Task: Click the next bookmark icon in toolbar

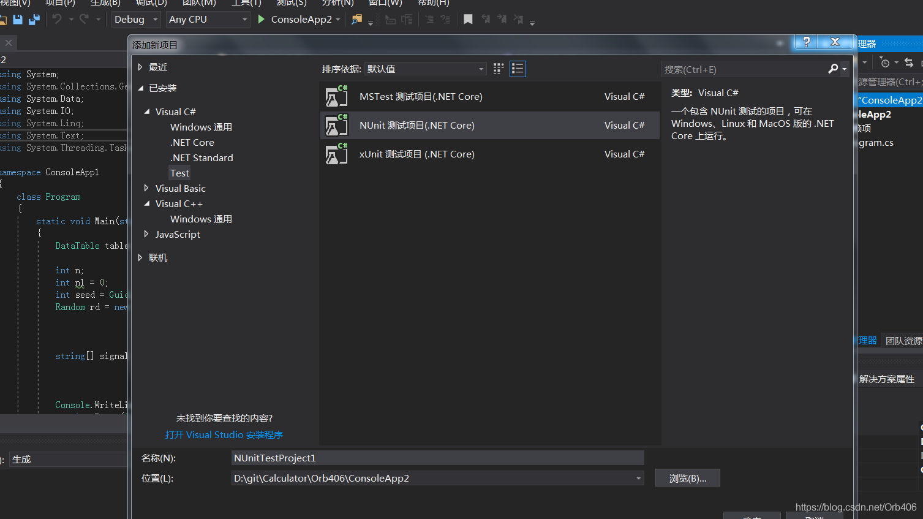Action: (502, 20)
